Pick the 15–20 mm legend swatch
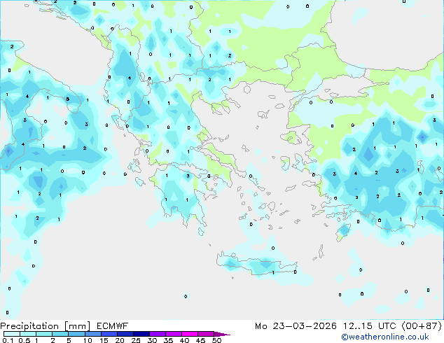Viewport: 444px width, 343px height. [109, 334]
